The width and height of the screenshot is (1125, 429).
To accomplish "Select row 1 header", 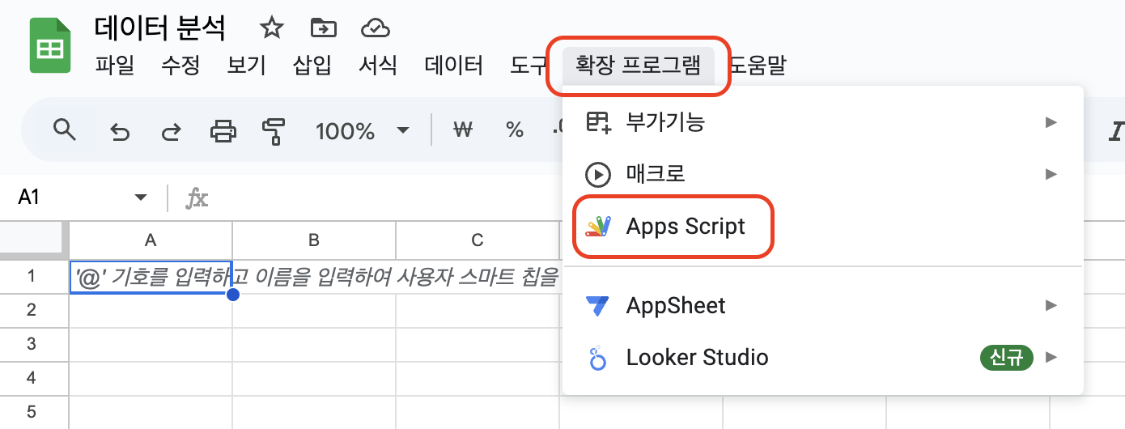I will (x=32, y=276).
